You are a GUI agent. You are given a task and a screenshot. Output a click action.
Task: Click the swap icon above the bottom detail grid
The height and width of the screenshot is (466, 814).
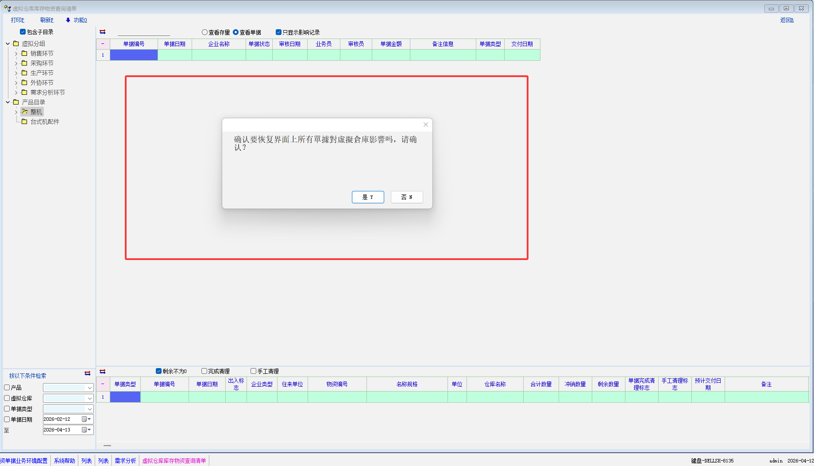coord(102,371)
